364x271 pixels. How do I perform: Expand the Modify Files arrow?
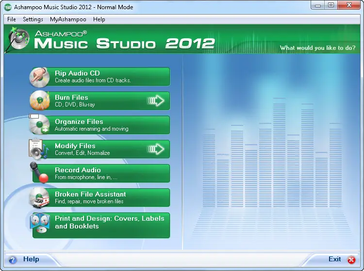(x=156, y=149)
